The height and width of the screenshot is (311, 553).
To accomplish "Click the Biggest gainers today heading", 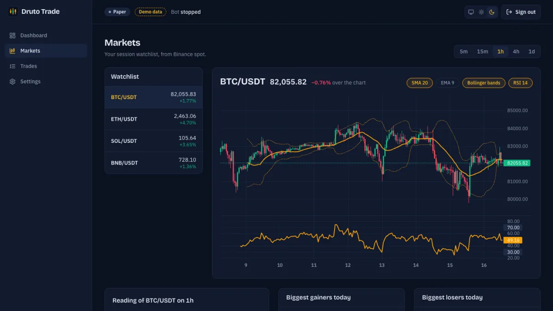I will (318, 298).
